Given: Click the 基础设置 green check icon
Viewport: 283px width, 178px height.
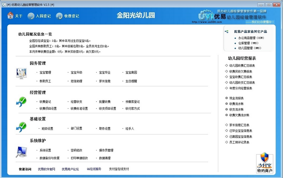Looking at the screenshot, I should pos(21,127).
